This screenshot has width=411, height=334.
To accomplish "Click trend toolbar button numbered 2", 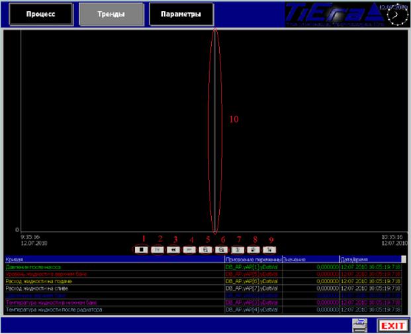I will [157, 250].
